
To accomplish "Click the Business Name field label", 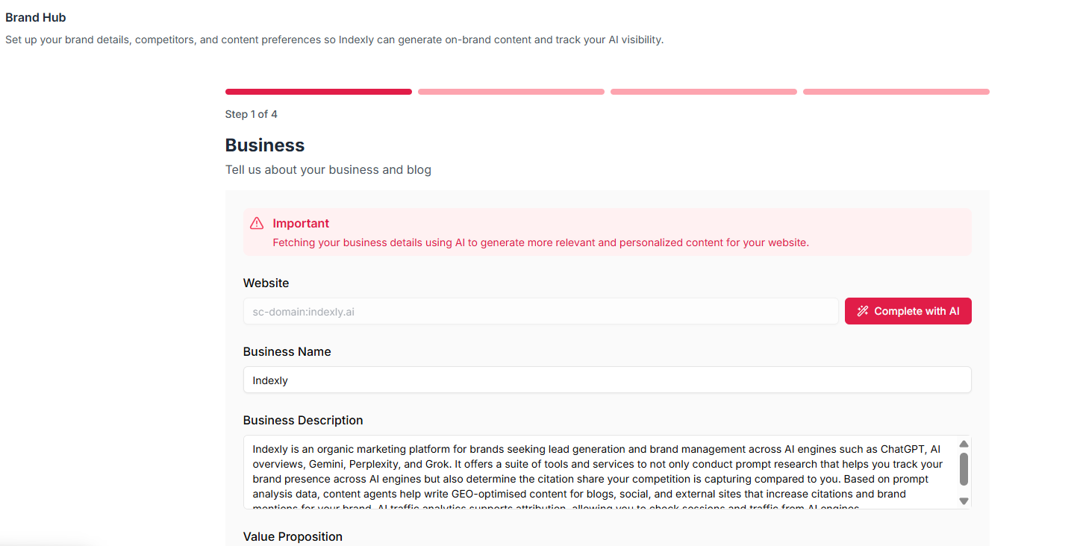I will 287,351.
